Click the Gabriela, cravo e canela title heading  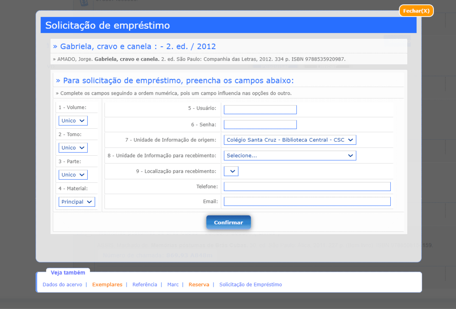[x=138, y=47]
